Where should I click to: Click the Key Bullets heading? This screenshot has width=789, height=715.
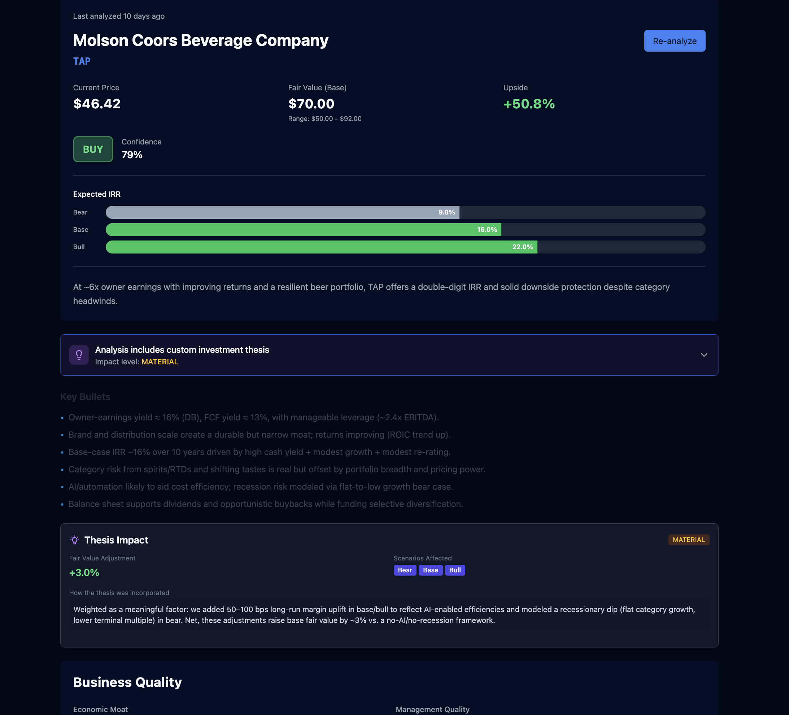pos(85,396)
